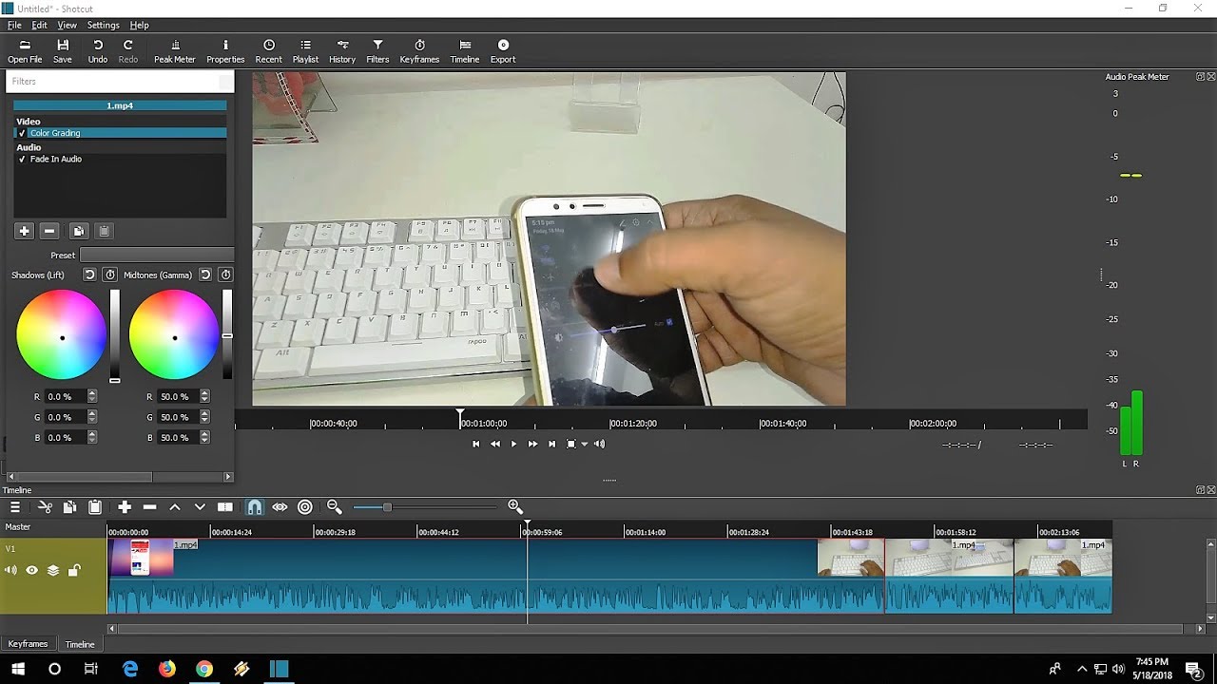
Task: Step the Midtones G value spinner
Action: coord(204,417)
